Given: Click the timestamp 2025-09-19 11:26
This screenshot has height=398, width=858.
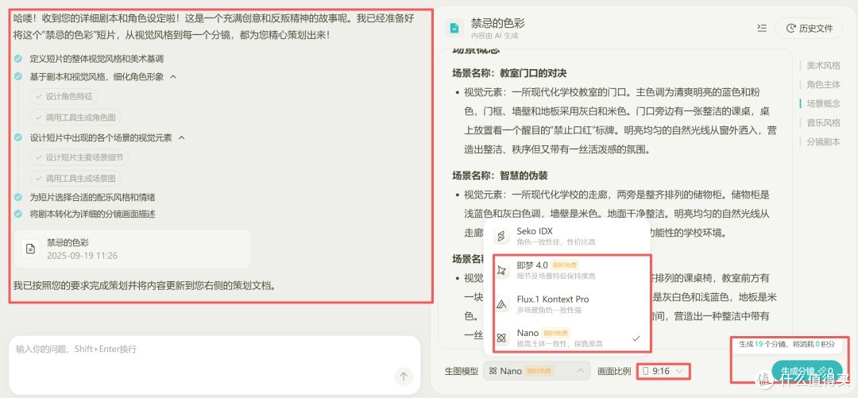Looking at the screenshot, I should [x=82, y=256].
